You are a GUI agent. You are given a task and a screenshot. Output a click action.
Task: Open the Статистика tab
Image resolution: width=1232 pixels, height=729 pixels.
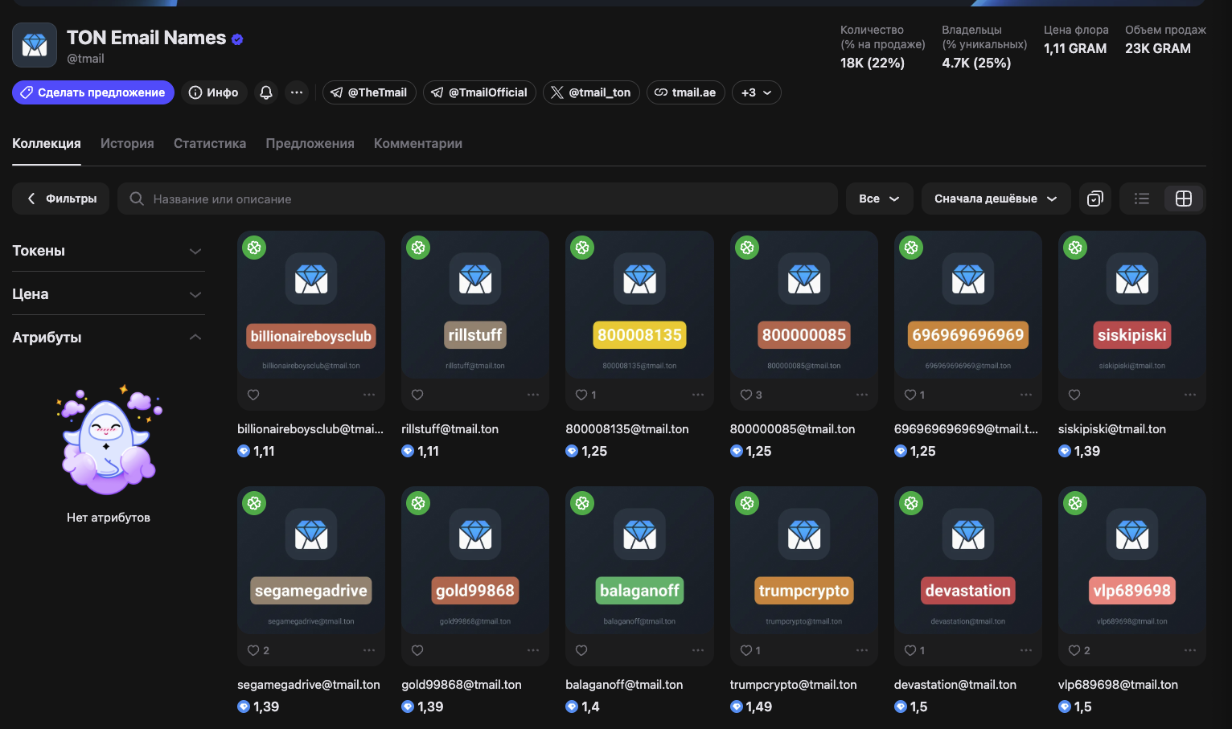click(x=210, y=143)
